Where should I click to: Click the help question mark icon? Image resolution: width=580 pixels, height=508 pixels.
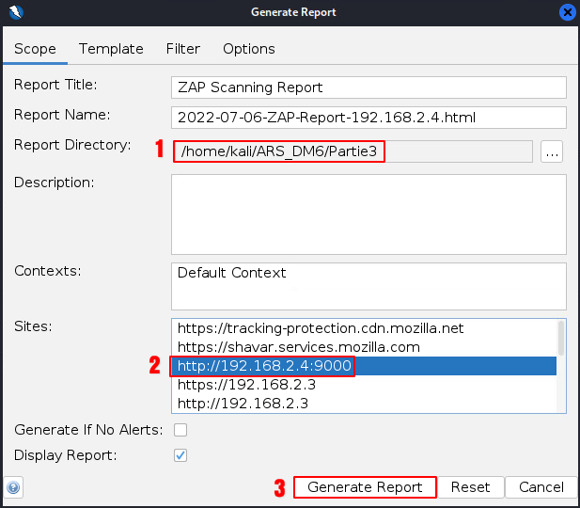point(14,487)
